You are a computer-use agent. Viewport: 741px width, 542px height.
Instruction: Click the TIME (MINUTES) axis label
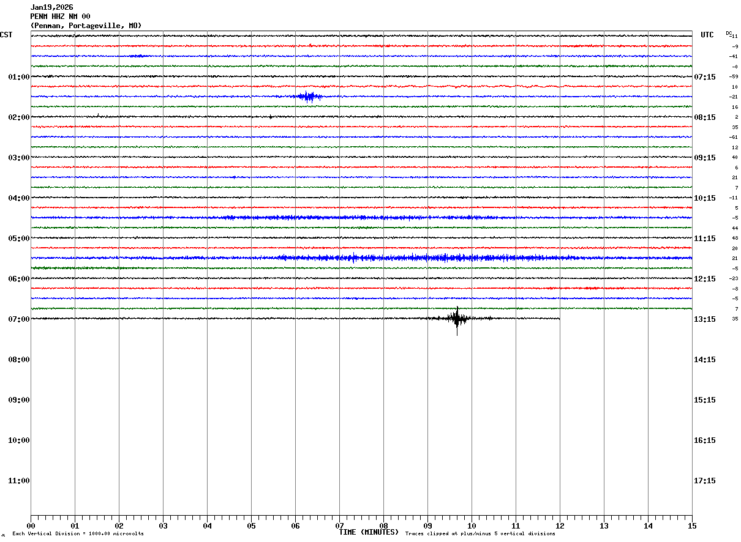[369, 532]
